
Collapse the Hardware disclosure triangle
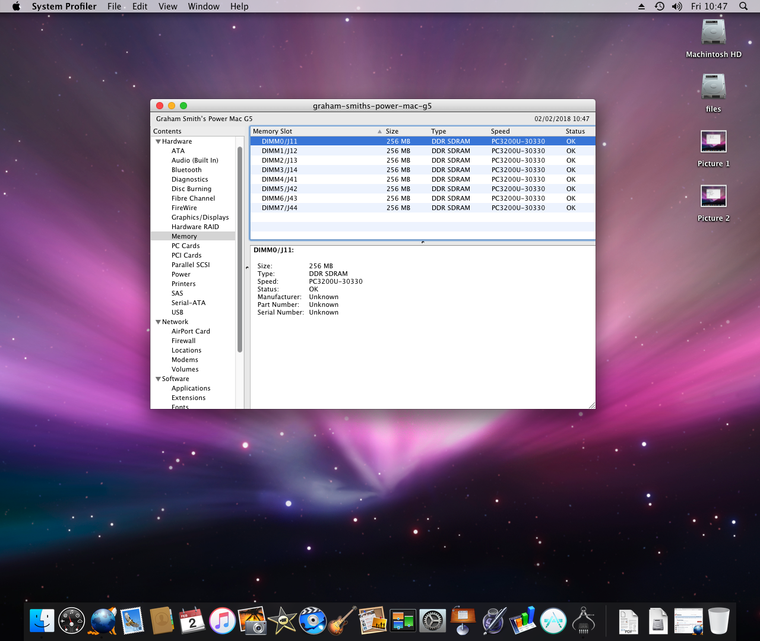tap(158, 142)
